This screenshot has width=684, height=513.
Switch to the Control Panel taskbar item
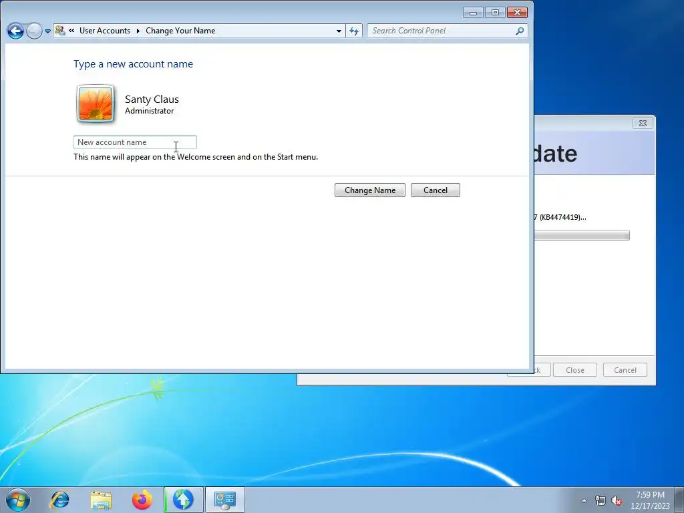pyautogui.click(x=224, y=500)
